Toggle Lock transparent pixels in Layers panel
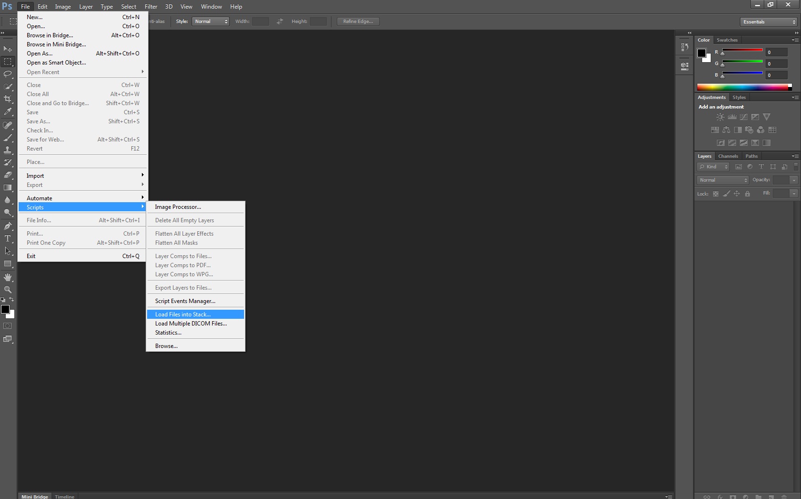801x499 pixels. tap(716, 194)
